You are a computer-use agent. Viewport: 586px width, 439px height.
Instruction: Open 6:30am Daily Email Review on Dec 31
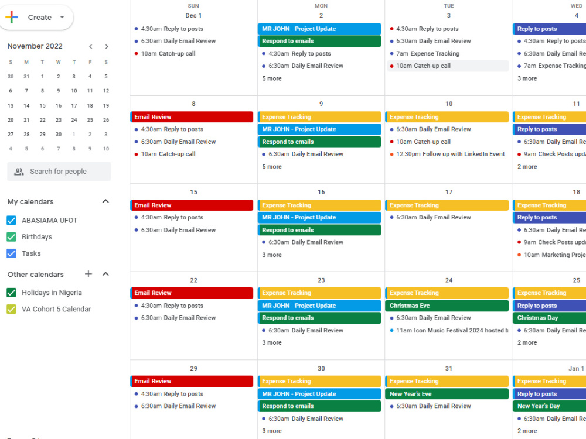[448, 406]
